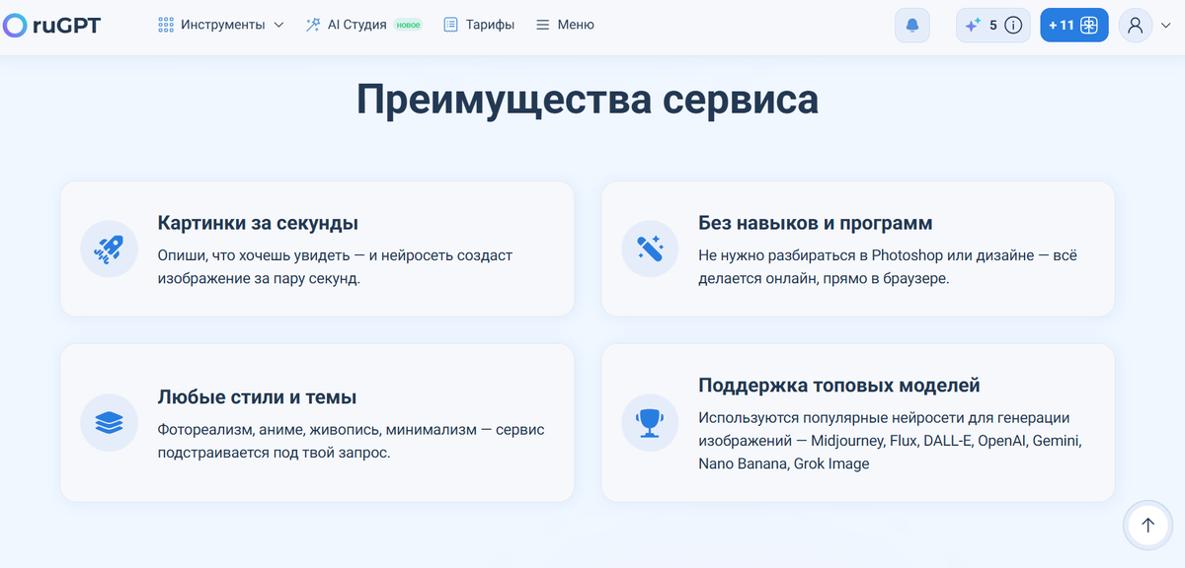Click the rocket icon for Картинки за секунды
Viewport: 1185px width, 568px height.
pyautogui.click(x=109, y=248)
